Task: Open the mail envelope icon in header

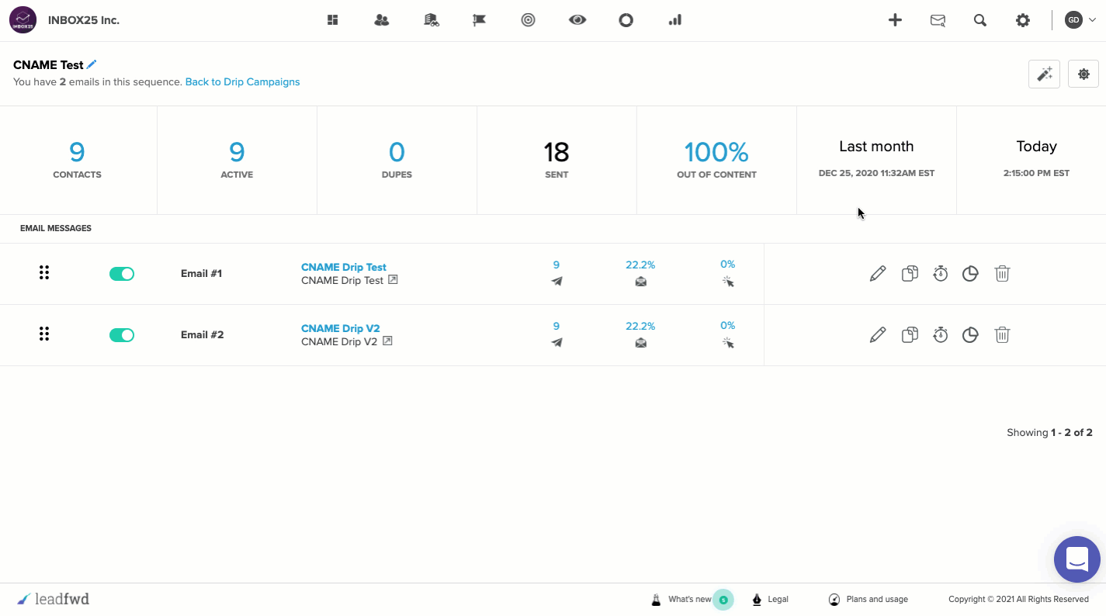Action: pos(938,21)
